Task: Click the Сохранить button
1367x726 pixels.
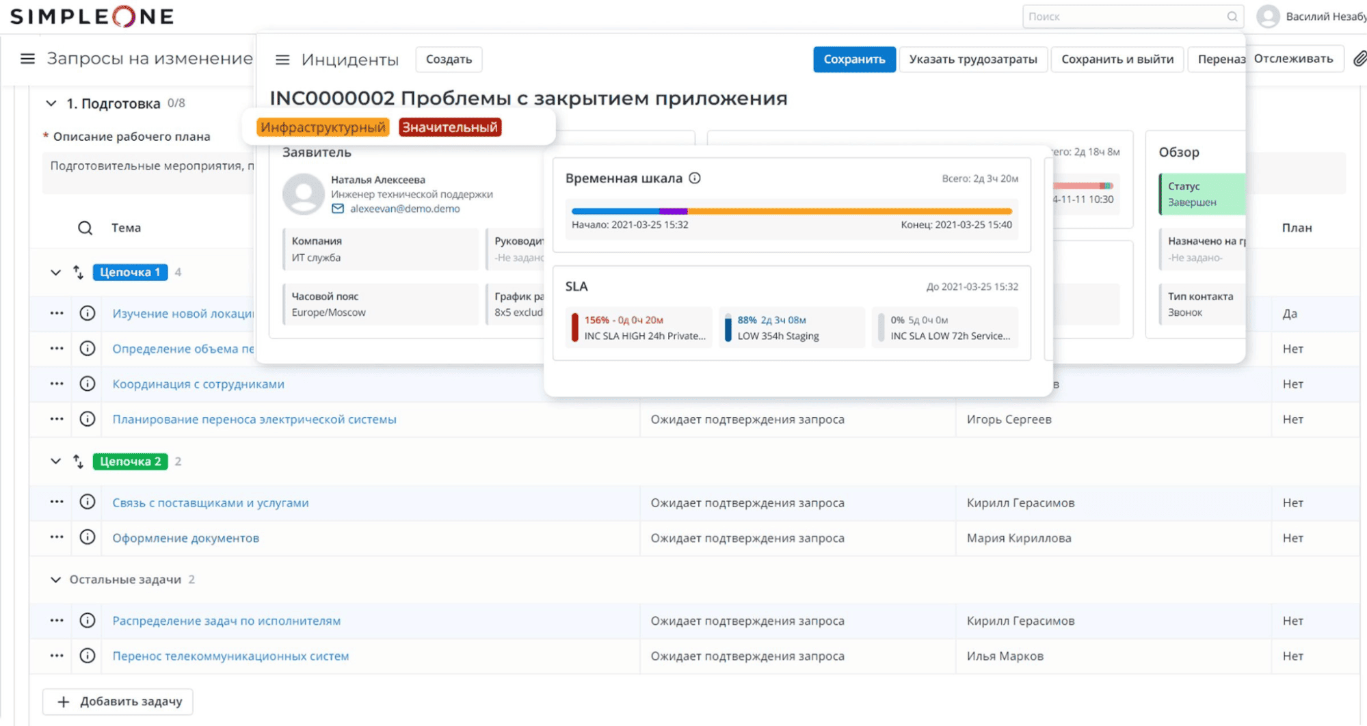Action: [854, 59]
